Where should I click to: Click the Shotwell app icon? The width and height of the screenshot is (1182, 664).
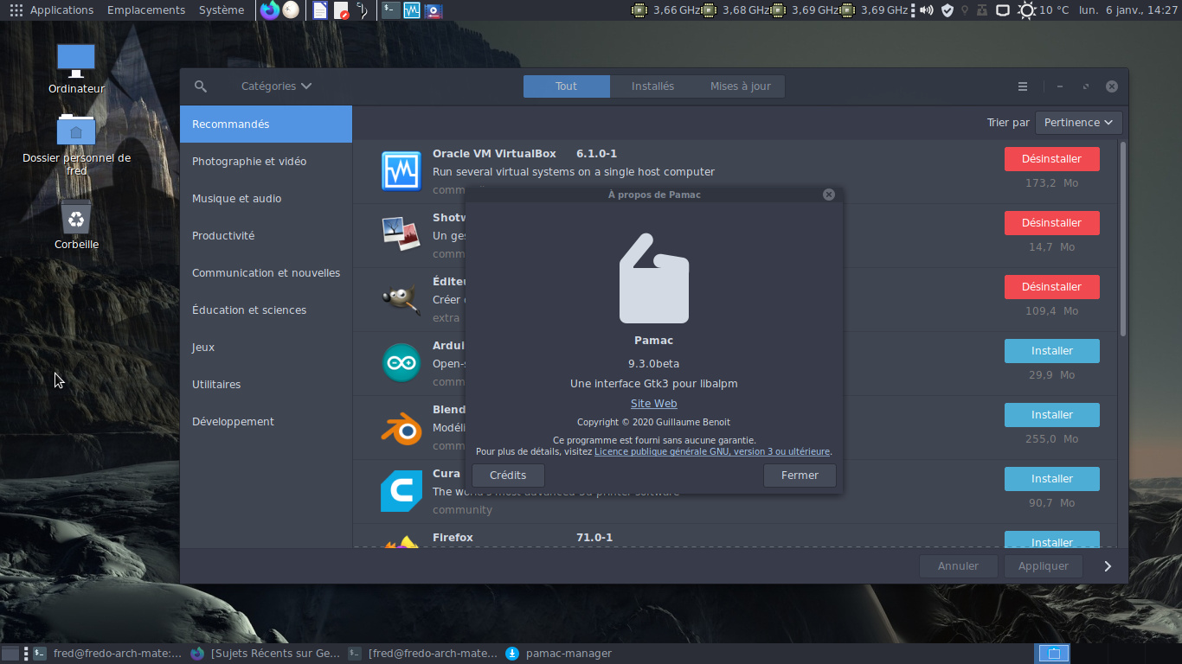pos(401,233)
